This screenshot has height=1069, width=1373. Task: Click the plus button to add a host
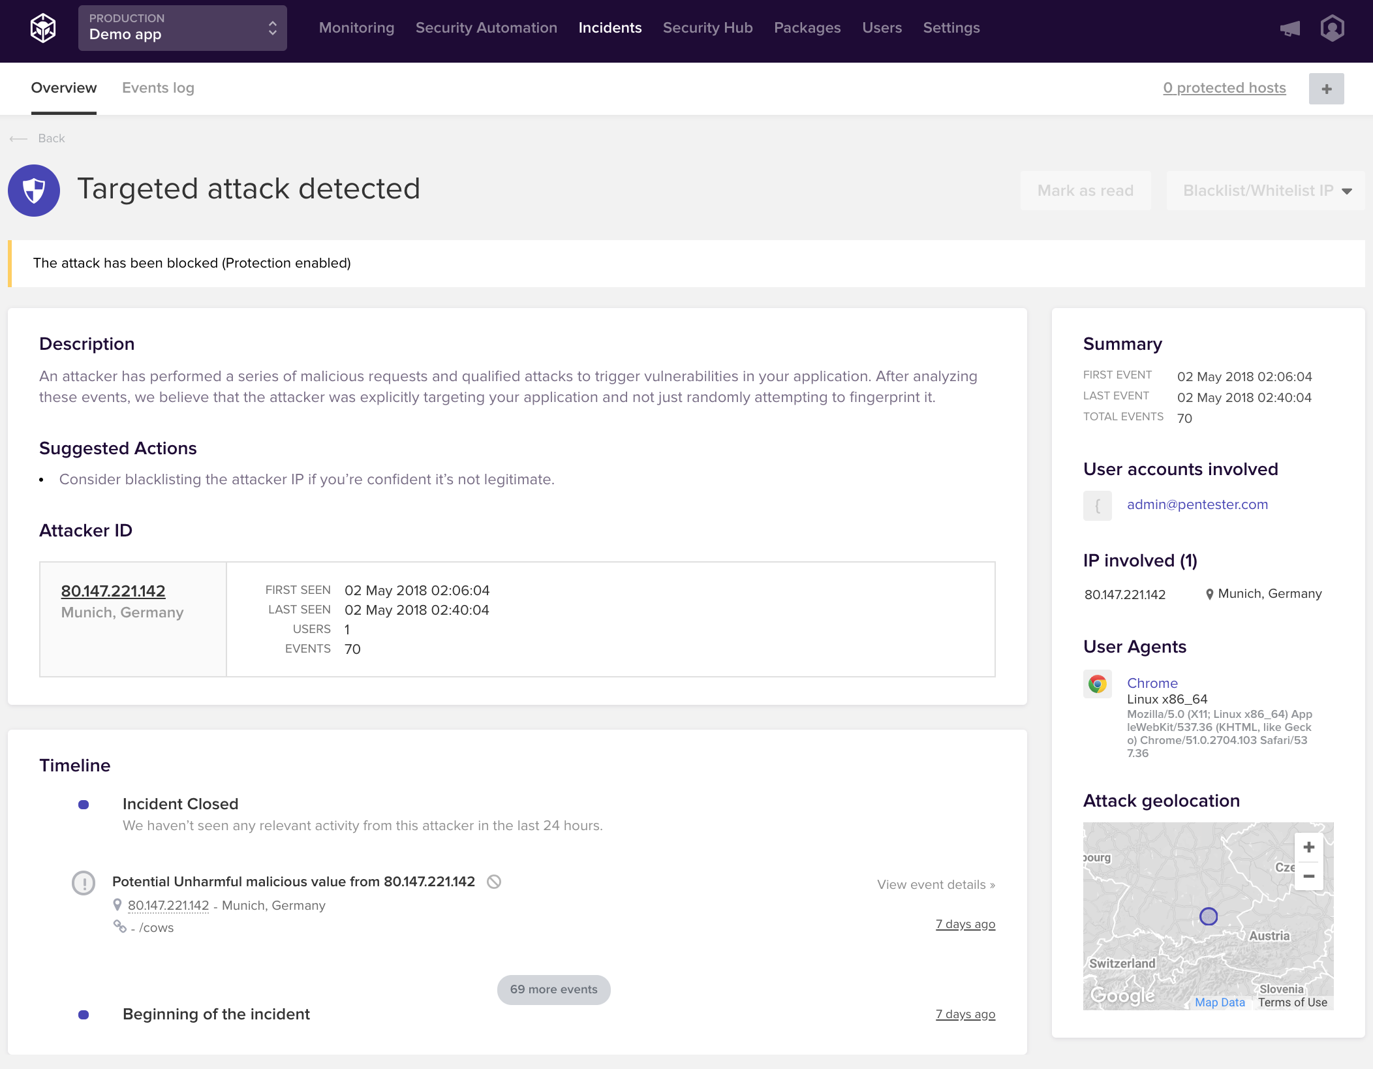click(1326, 89)
